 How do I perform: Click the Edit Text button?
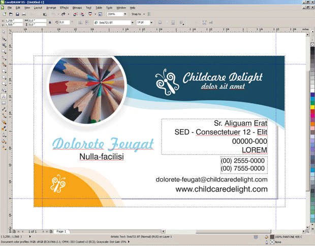tap(211, 22)
